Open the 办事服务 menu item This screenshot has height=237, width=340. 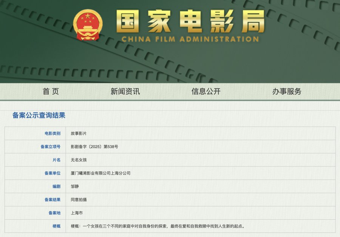click(x=287, y=92)
